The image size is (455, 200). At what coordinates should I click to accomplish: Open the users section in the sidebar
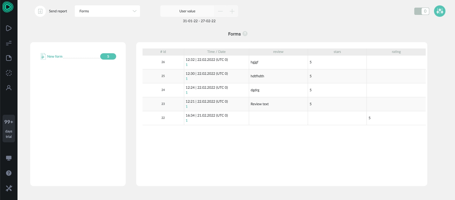pyautogui.click(x=9, y=88)
